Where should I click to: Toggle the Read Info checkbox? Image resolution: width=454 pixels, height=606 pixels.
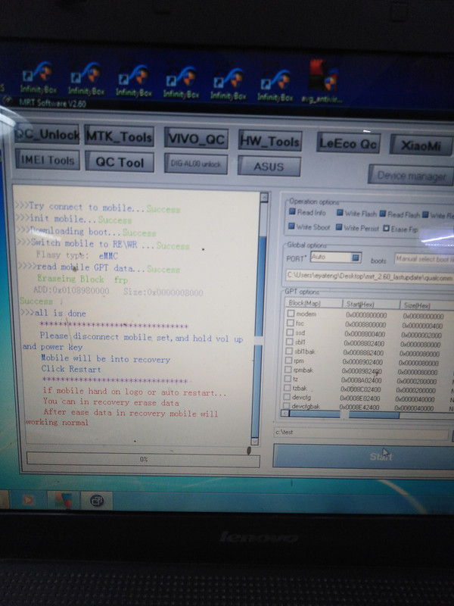pos(292,211)
